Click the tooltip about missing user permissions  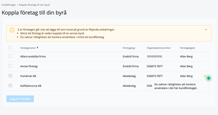point(179,86)
